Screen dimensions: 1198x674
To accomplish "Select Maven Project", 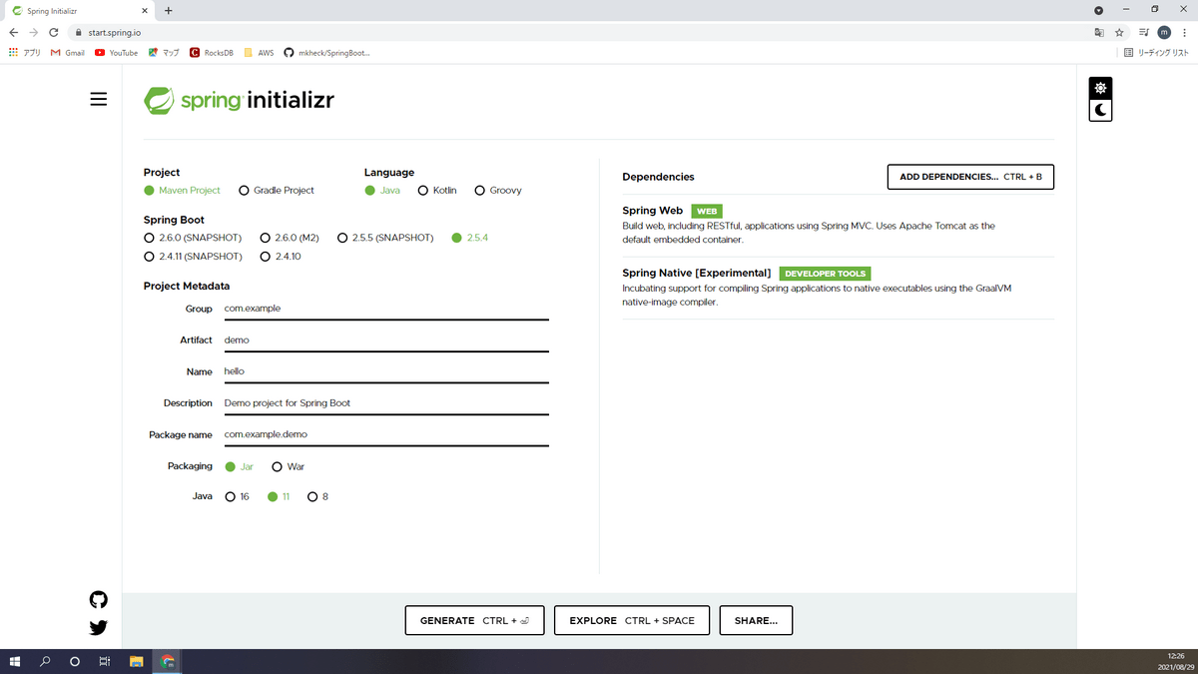I will click(x=182, y=191).
